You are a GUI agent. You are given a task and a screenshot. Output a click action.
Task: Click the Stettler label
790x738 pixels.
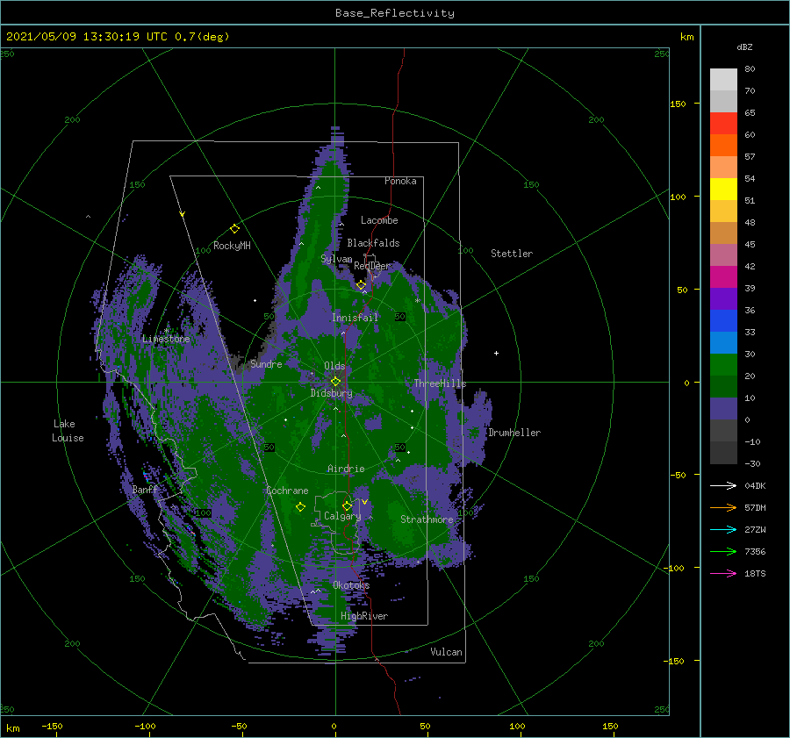click(x=512, y=254)
